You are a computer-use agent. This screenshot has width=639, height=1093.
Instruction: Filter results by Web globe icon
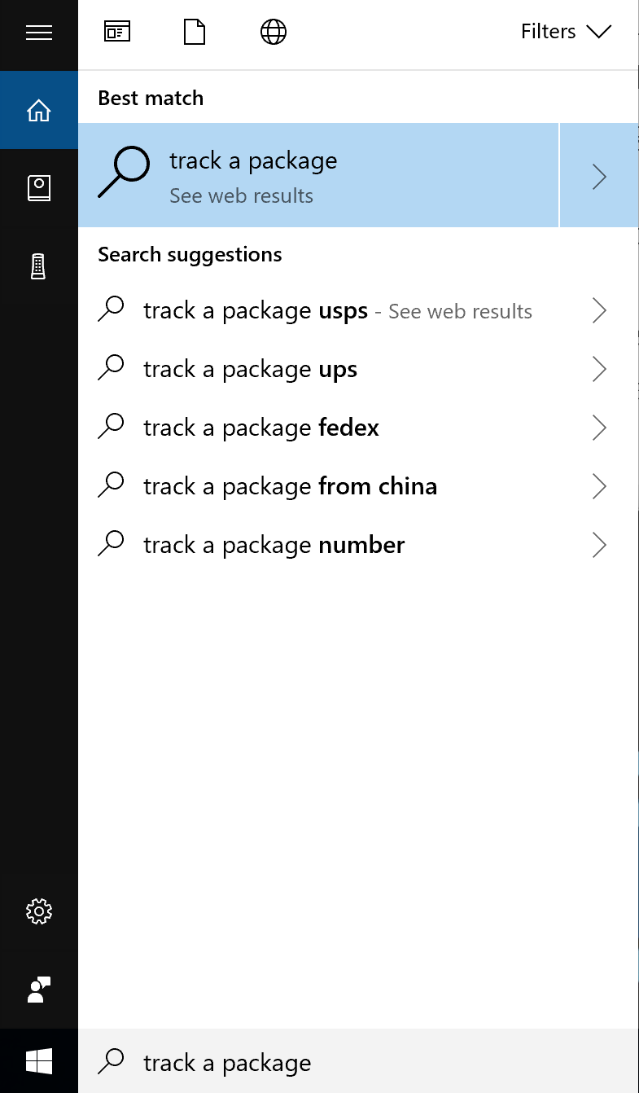[273, 33]
